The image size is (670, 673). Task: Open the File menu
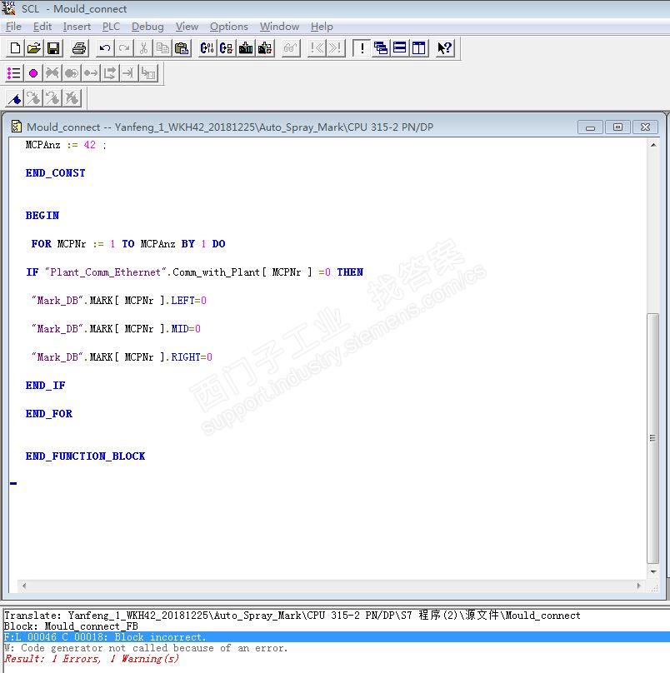(x=13, y=27)
